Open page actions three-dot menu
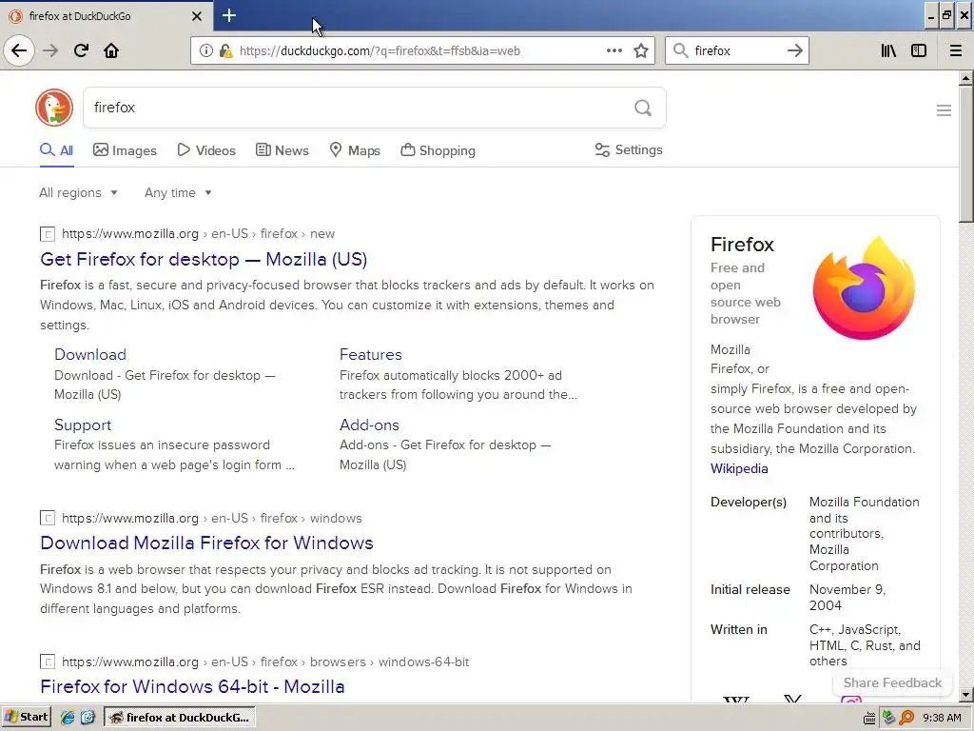 (614, 50)
